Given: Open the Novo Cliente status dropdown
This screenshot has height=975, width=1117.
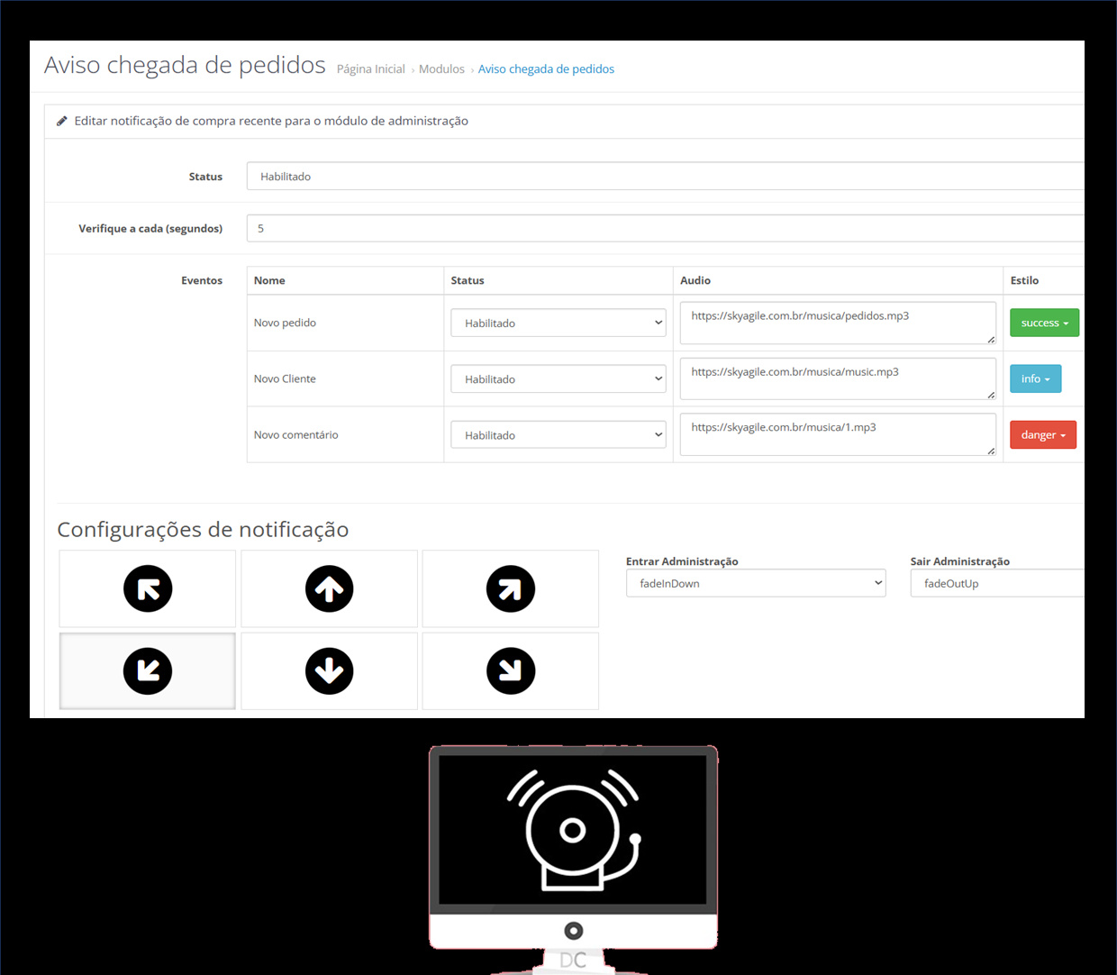Looking at the screenshot, I should tap(558, 379).
